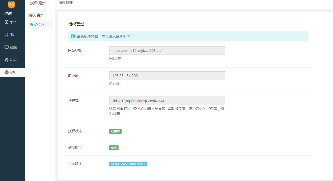Screen dimensions: 333x181
Task: Click the IP地址 input field
Action: 167,76
